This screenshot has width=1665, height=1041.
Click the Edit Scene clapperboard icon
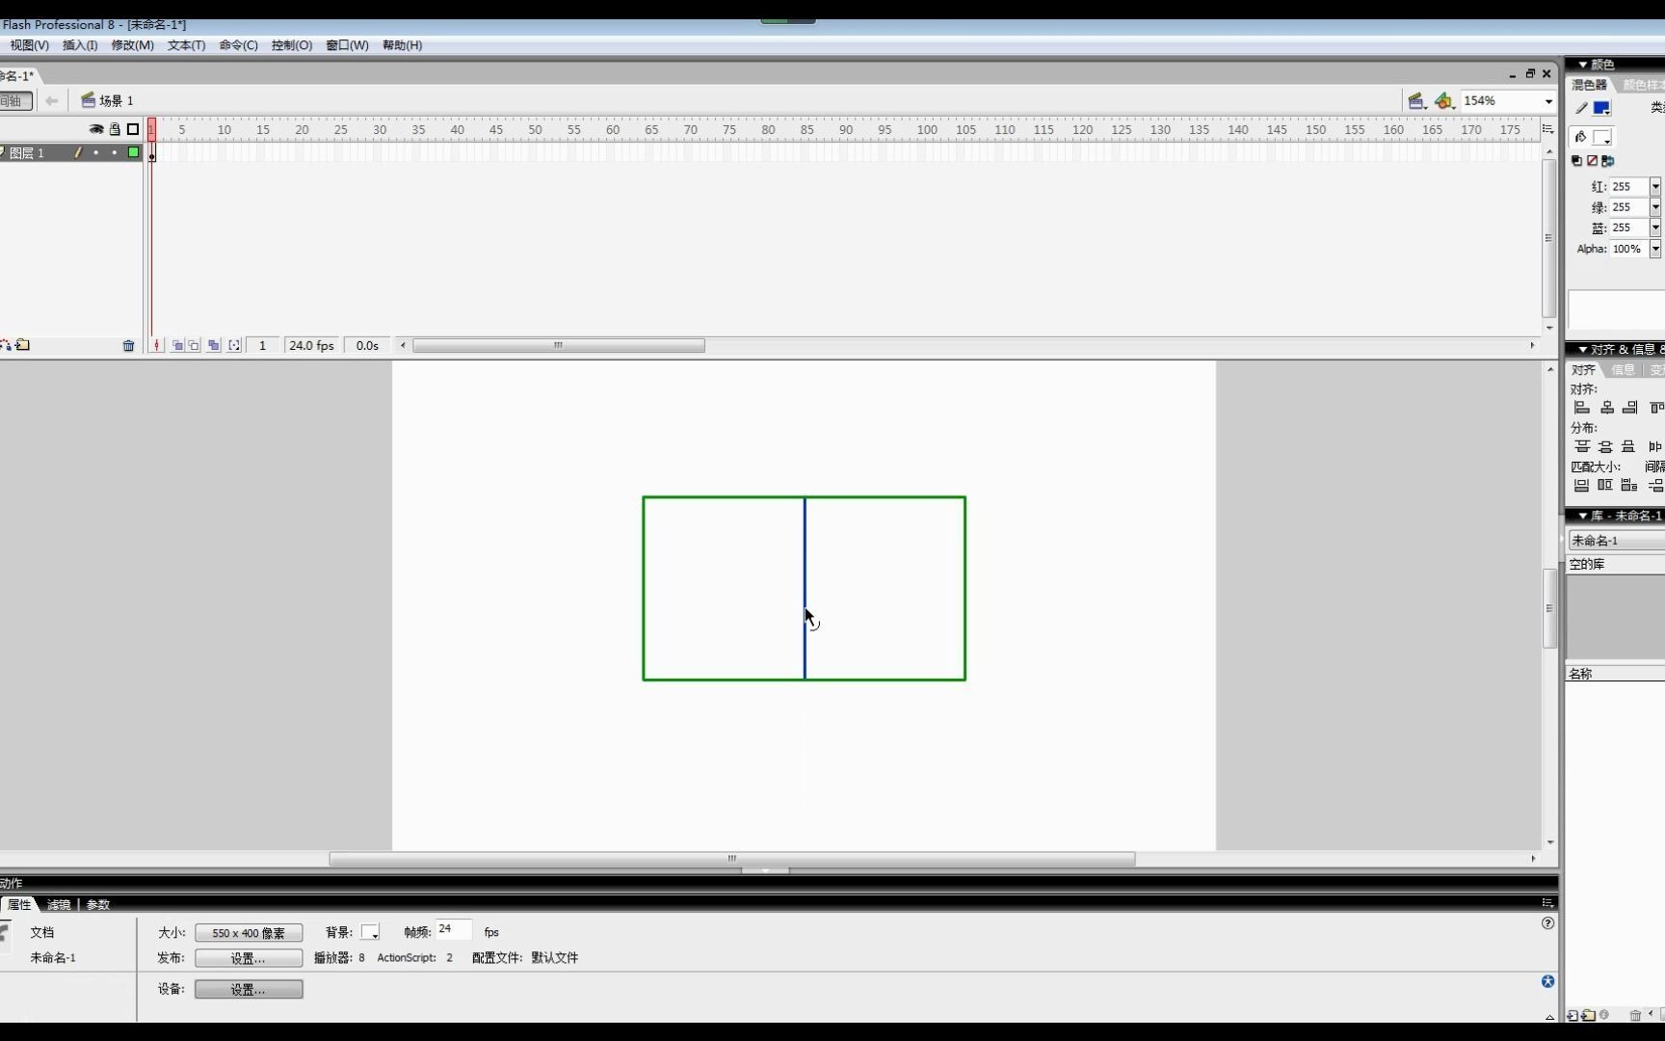click(x=1415, y=101)
